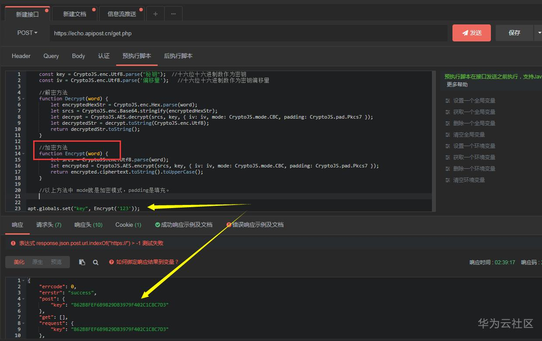Viewport: 542px width, 341px height.
Task: Click the 保存 save button
Action: pyautogui.click(x=514, y=33)
